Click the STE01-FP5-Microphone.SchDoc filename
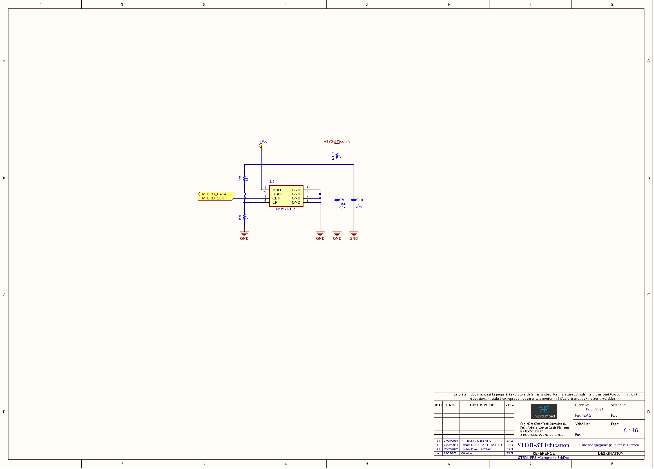This screenshot has height=469, width=654. click(x=544, y=458)
